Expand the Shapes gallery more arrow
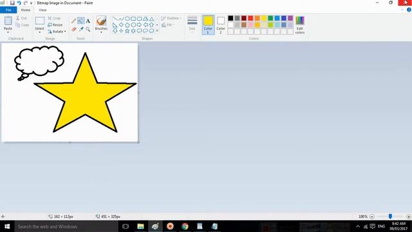Viewport: 412px width, 232px height. [x=157, y=31]
